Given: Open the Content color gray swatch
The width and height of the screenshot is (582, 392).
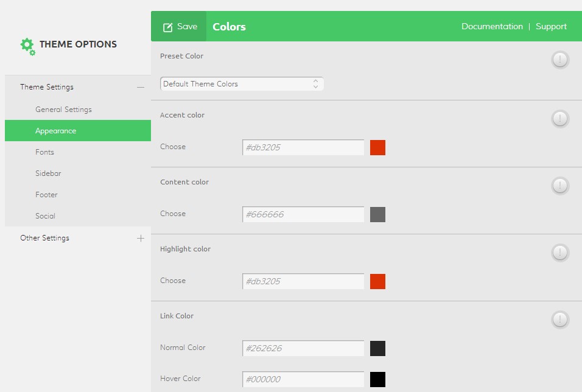Looking at the screenshot, I should click(x=377, y=214).
